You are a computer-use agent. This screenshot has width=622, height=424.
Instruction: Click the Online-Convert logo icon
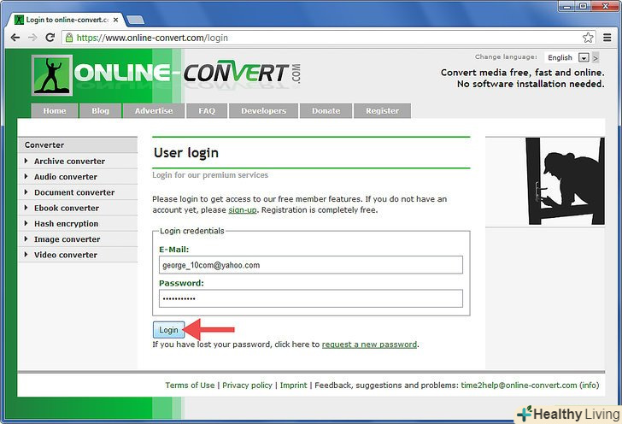[52, 75]
